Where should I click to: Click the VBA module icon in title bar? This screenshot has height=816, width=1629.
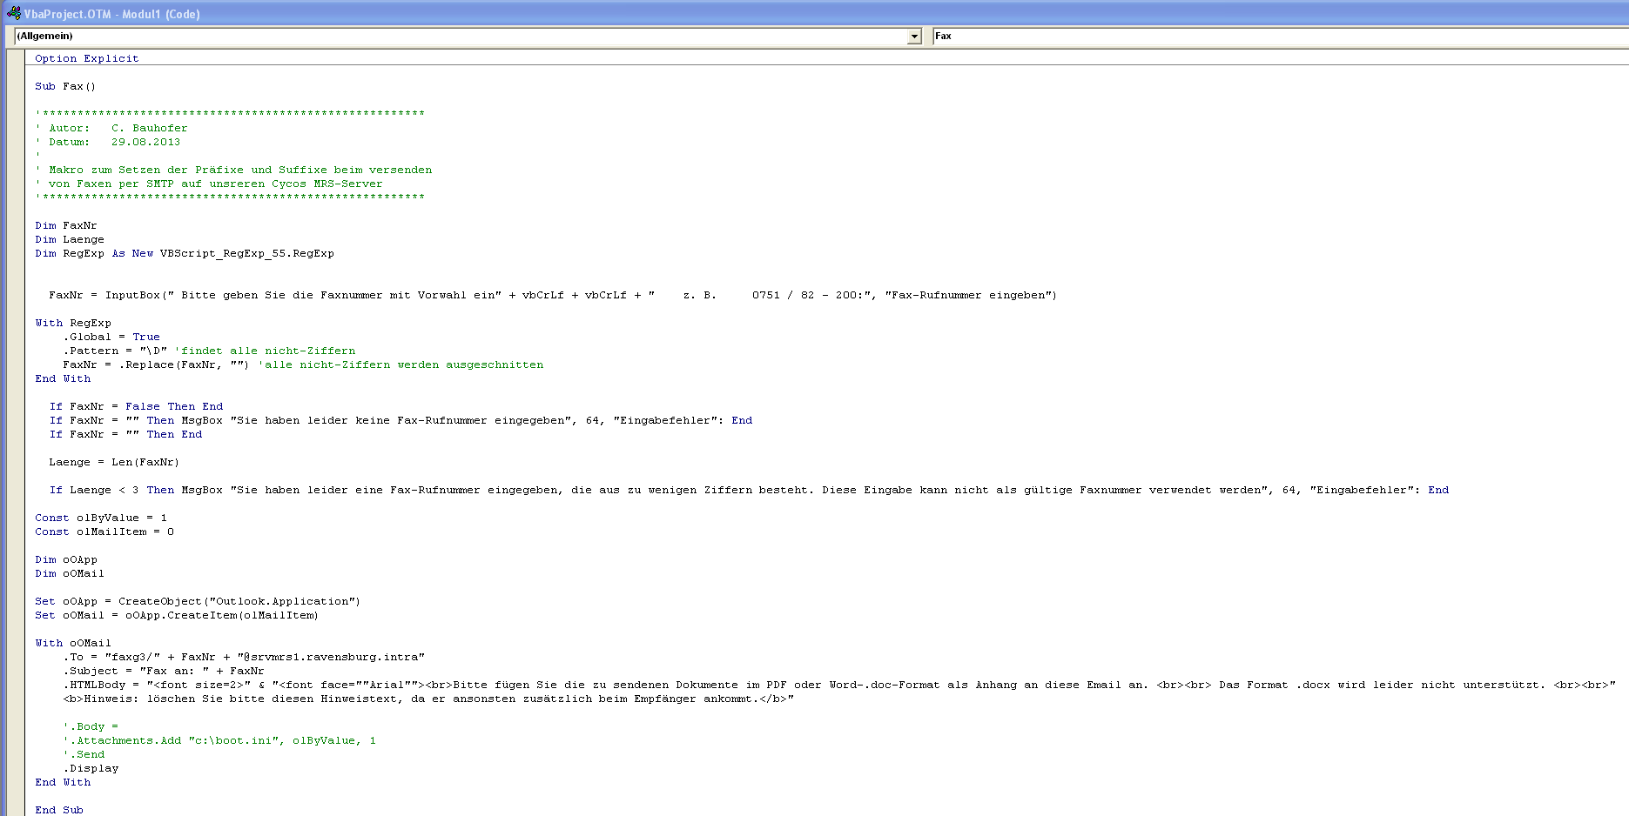(x=13, y=13)
